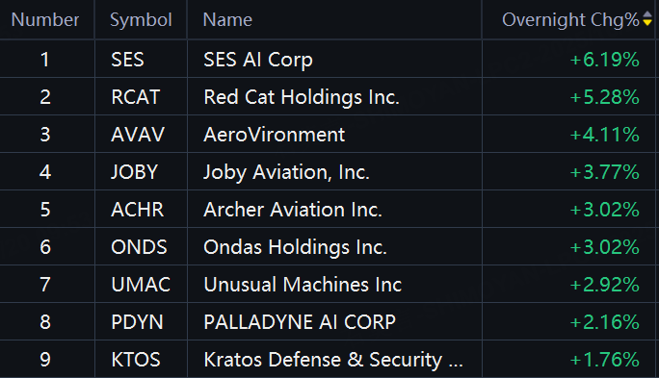Open Kratos Defense & Security row
Viewport: 659px width, 378px height.
(x=328, y=360)
